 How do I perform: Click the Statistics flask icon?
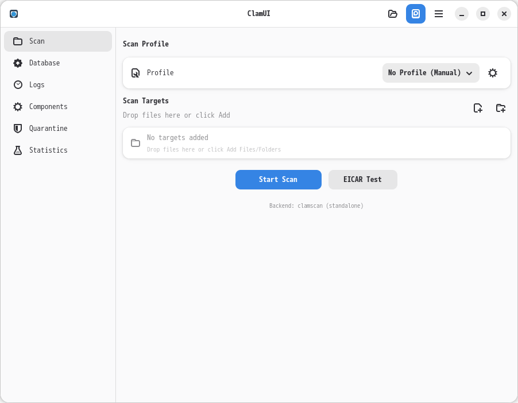[x=18, y=150]
